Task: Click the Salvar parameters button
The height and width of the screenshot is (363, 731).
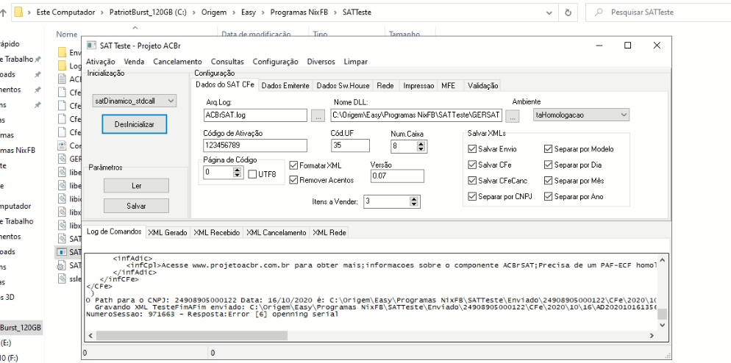Action: [136, 206]
